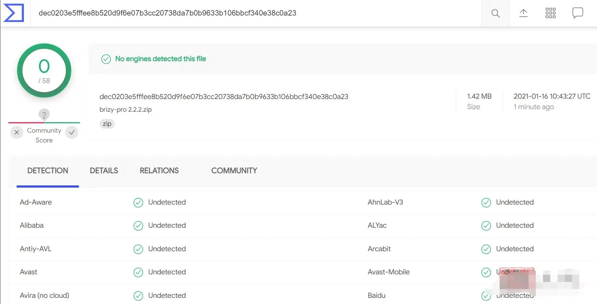Screen dimensions: 597x304
Task: Click the Antiy-AVL undetected check icon
Action: (138, 249)
